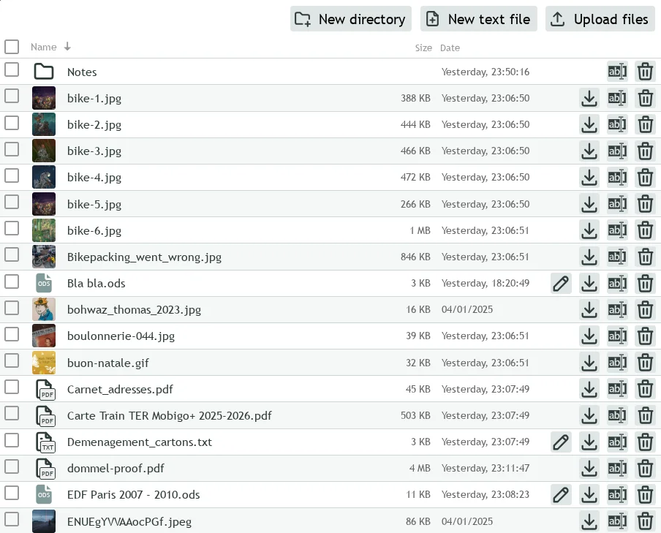
Task: Download buon-natale.gif
Action: tap(589, 363)
